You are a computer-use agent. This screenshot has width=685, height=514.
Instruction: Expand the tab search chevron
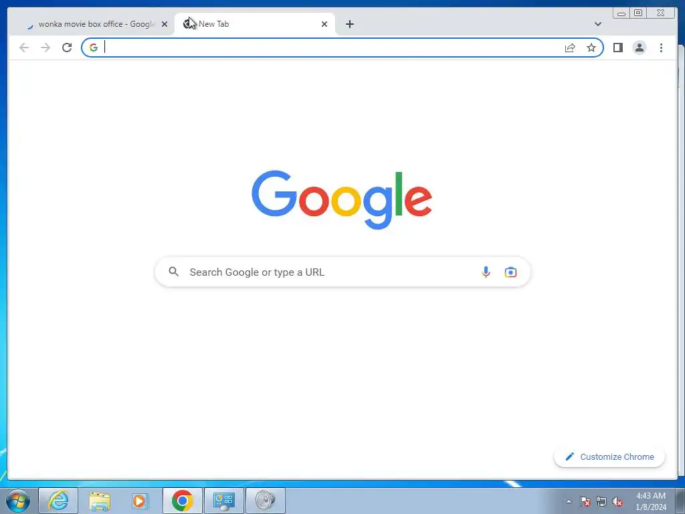point(597,24)
